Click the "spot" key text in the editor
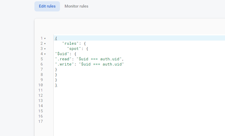Viewport: 225px width, 136px height. tap(74, 49)
